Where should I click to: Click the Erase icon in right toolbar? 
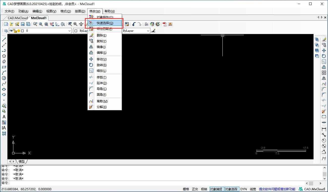coord(324,39)
